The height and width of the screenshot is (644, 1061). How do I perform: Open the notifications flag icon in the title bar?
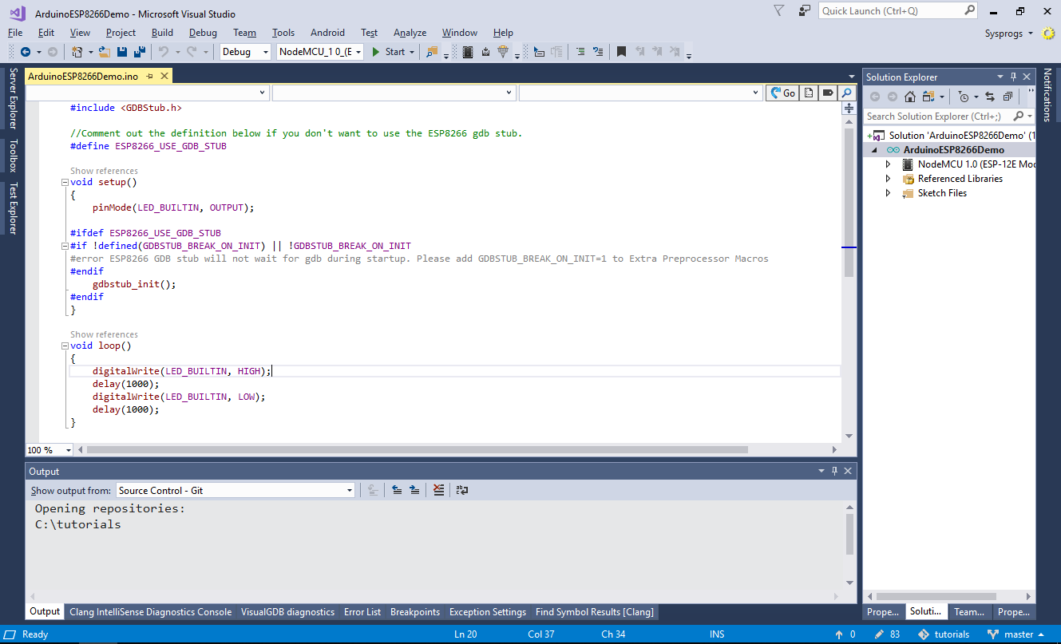click(x=779, y=10)
